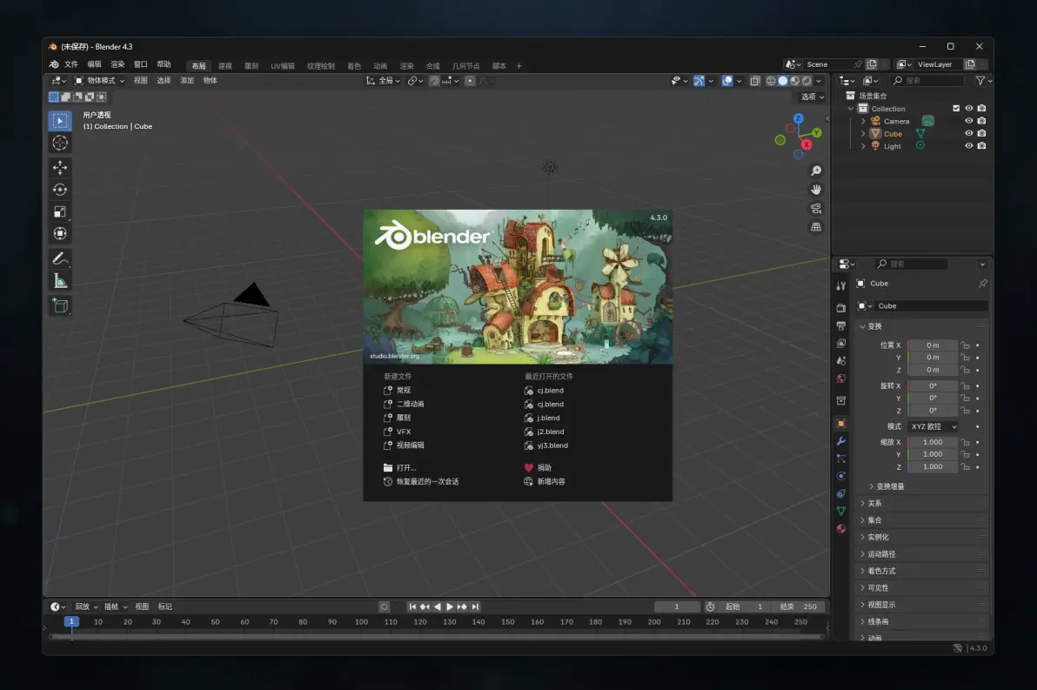Open the 全局 transform orientation dropdown
Viewport: 1037px width, 690px height.
[384, 81]
